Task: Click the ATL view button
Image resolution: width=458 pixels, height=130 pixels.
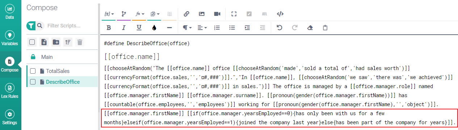Action: click(x=264, y=14)
